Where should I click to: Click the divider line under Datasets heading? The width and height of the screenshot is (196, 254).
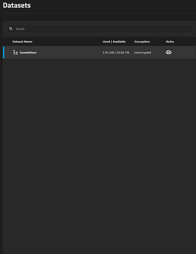point(100,13)
